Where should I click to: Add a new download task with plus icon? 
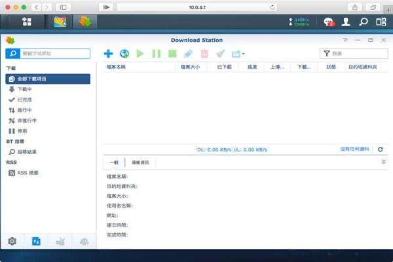[x=108, y=54]
